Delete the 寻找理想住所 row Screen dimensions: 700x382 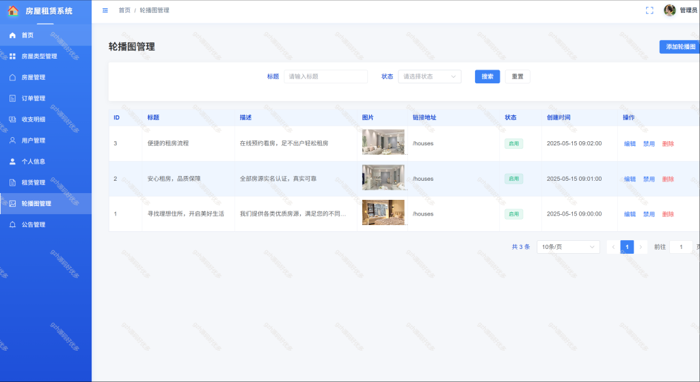point(668,214)
